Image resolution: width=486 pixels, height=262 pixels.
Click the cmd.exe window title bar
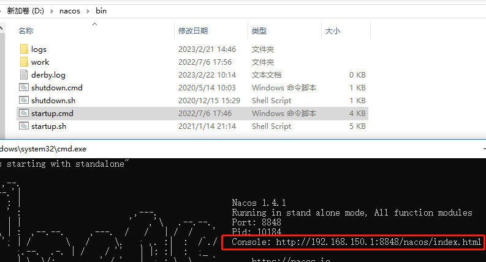coord(243,149)
